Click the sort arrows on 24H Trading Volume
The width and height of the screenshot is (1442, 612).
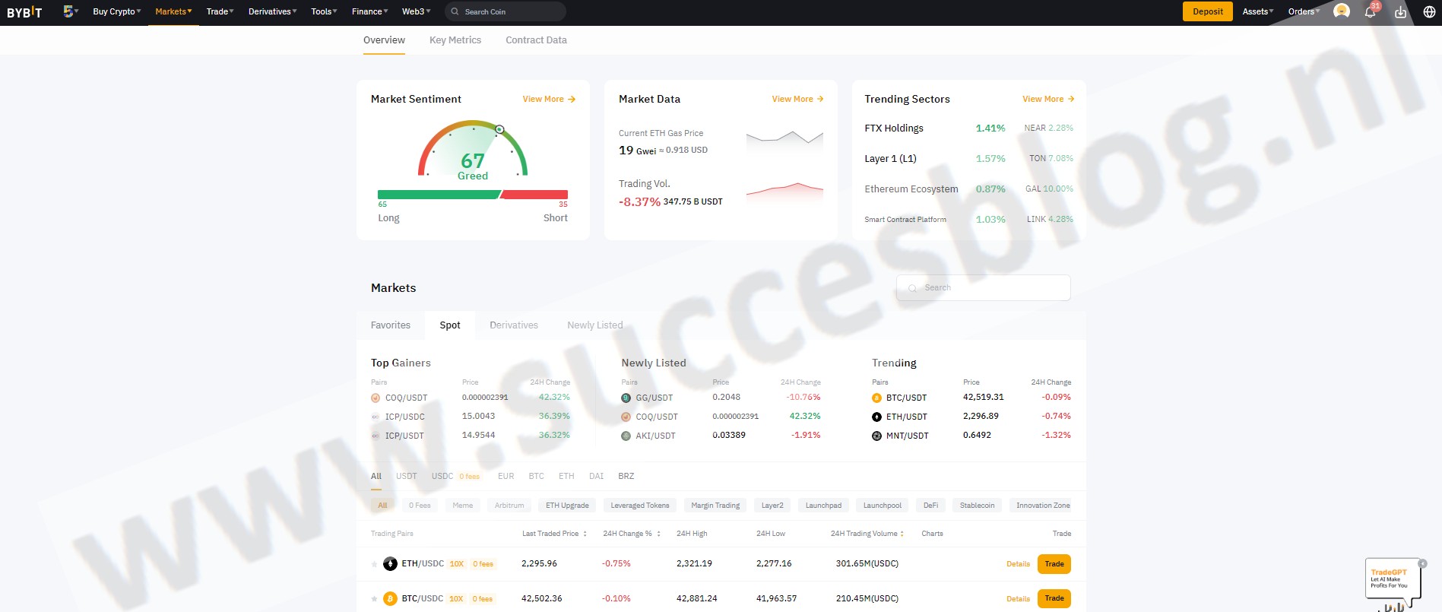[x=902, y=534]
